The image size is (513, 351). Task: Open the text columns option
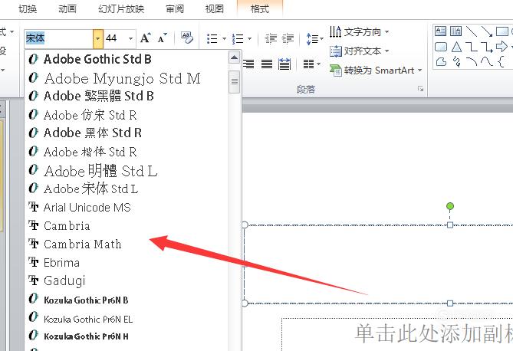point(311,64)
